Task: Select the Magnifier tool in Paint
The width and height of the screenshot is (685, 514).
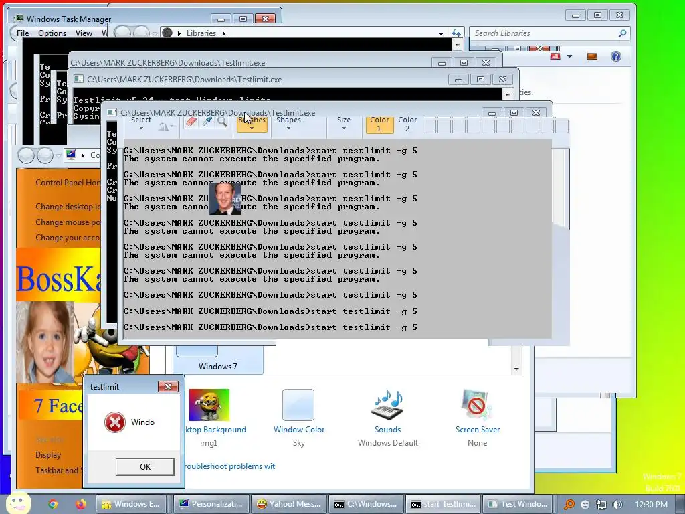Action: point(222,122)
